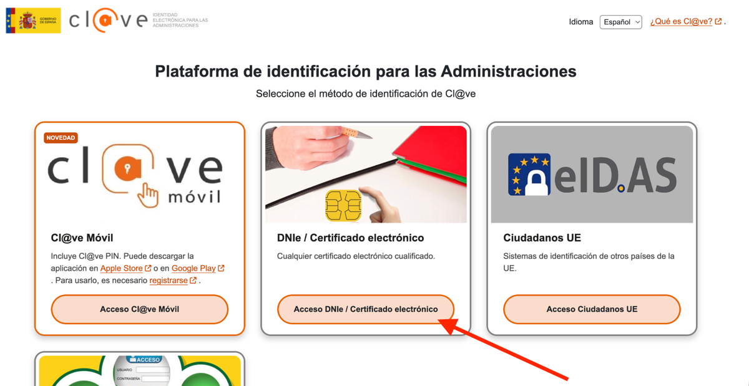Click external-link icon beside ¿Qué es Cl@ve?
Screen dimensions: 749x386
click(718, 21)
